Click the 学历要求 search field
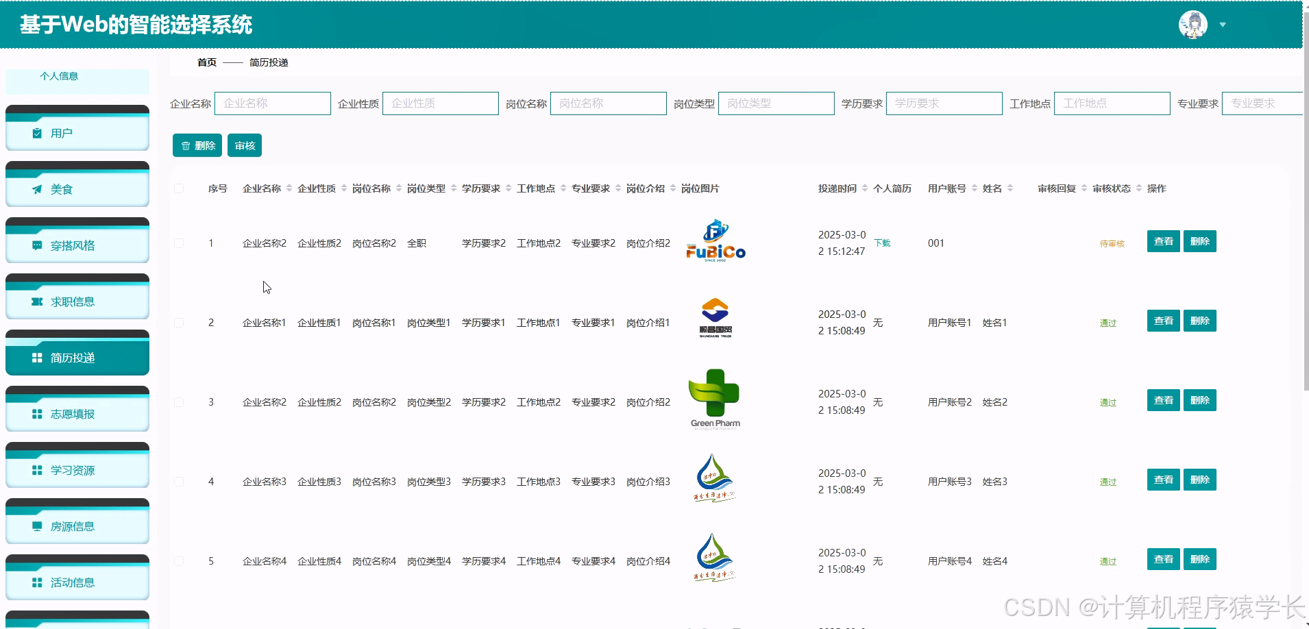The width and height of the screenshot is (1309, 629). (x=944, y=103)
